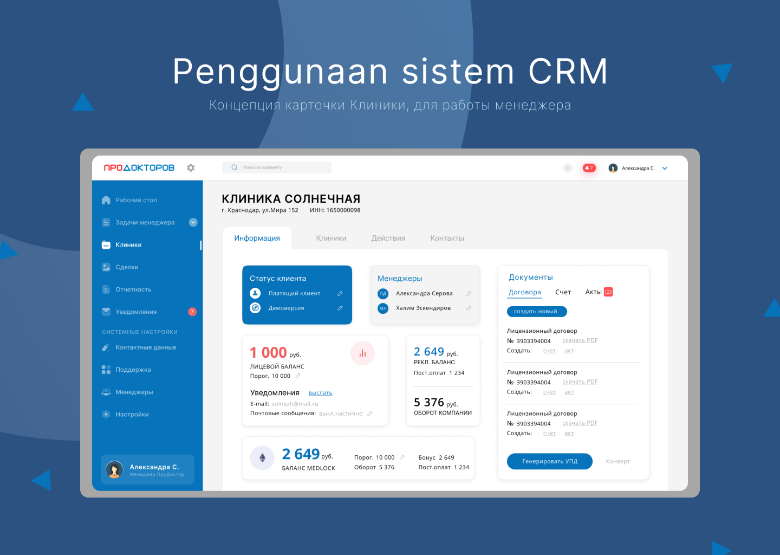The image size is (780, 555).
Task: Open the notifications bell badge in header
Action: point(589,168)
